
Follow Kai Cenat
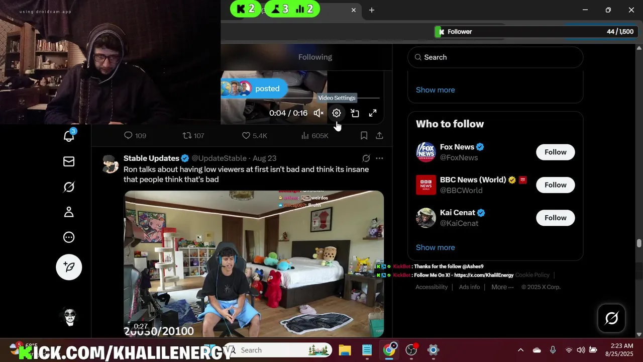click(x=555, y=218)
